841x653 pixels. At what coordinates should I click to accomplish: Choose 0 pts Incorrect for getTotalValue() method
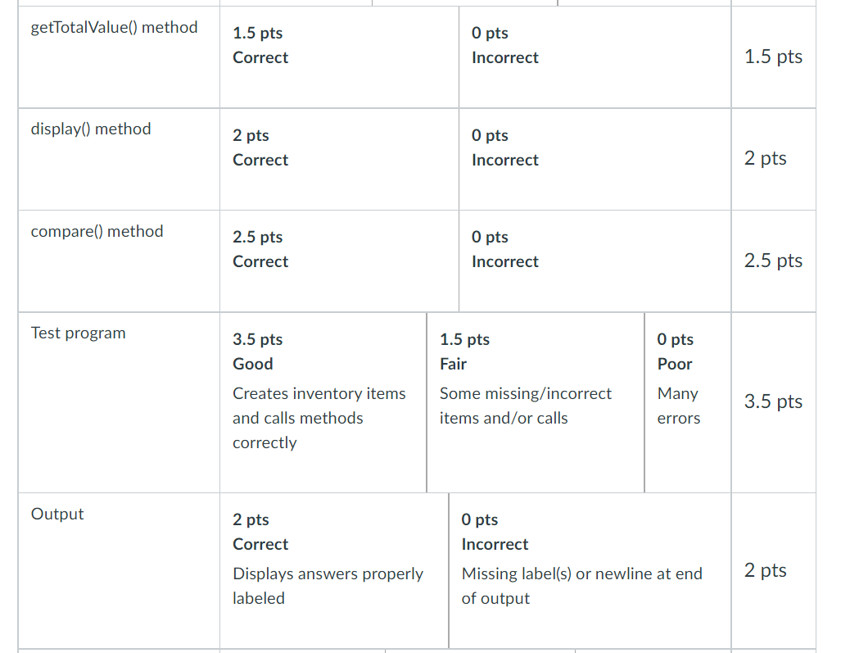(x=595, y=57)
